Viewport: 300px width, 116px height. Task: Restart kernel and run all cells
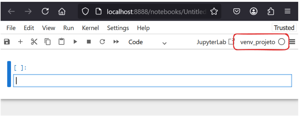116,42
